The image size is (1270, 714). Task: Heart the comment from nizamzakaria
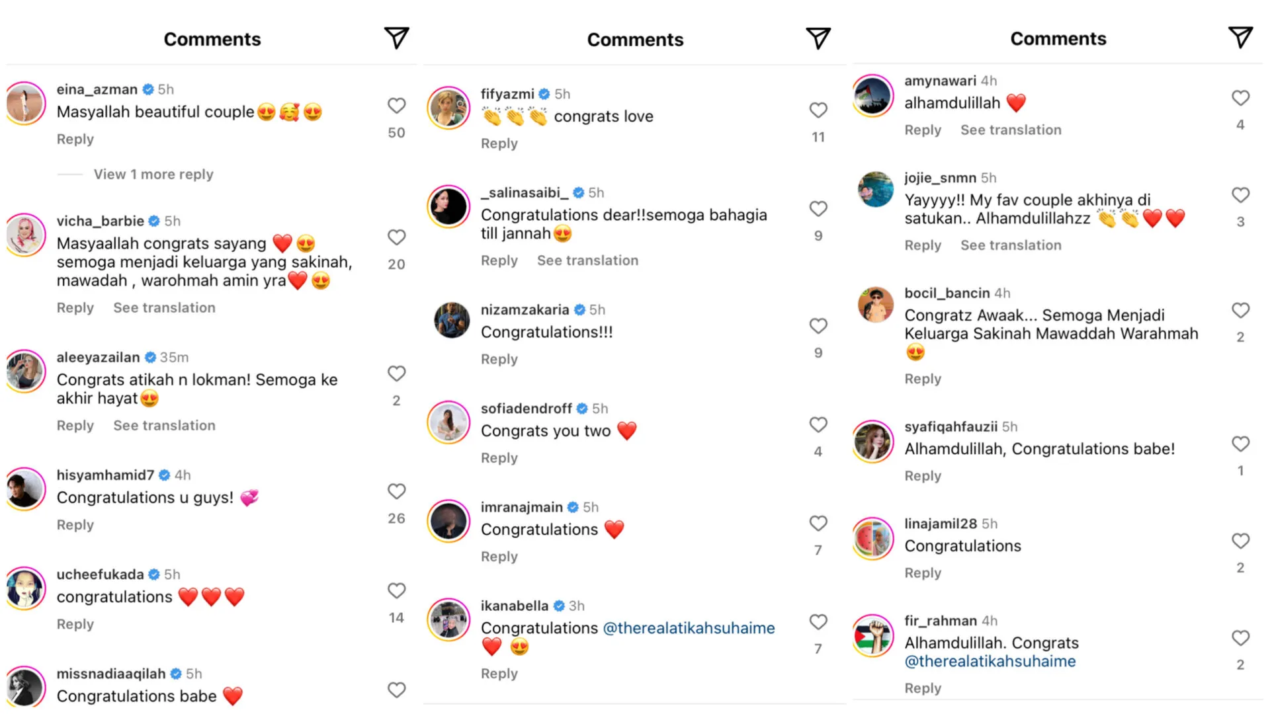tap(818, 326)
